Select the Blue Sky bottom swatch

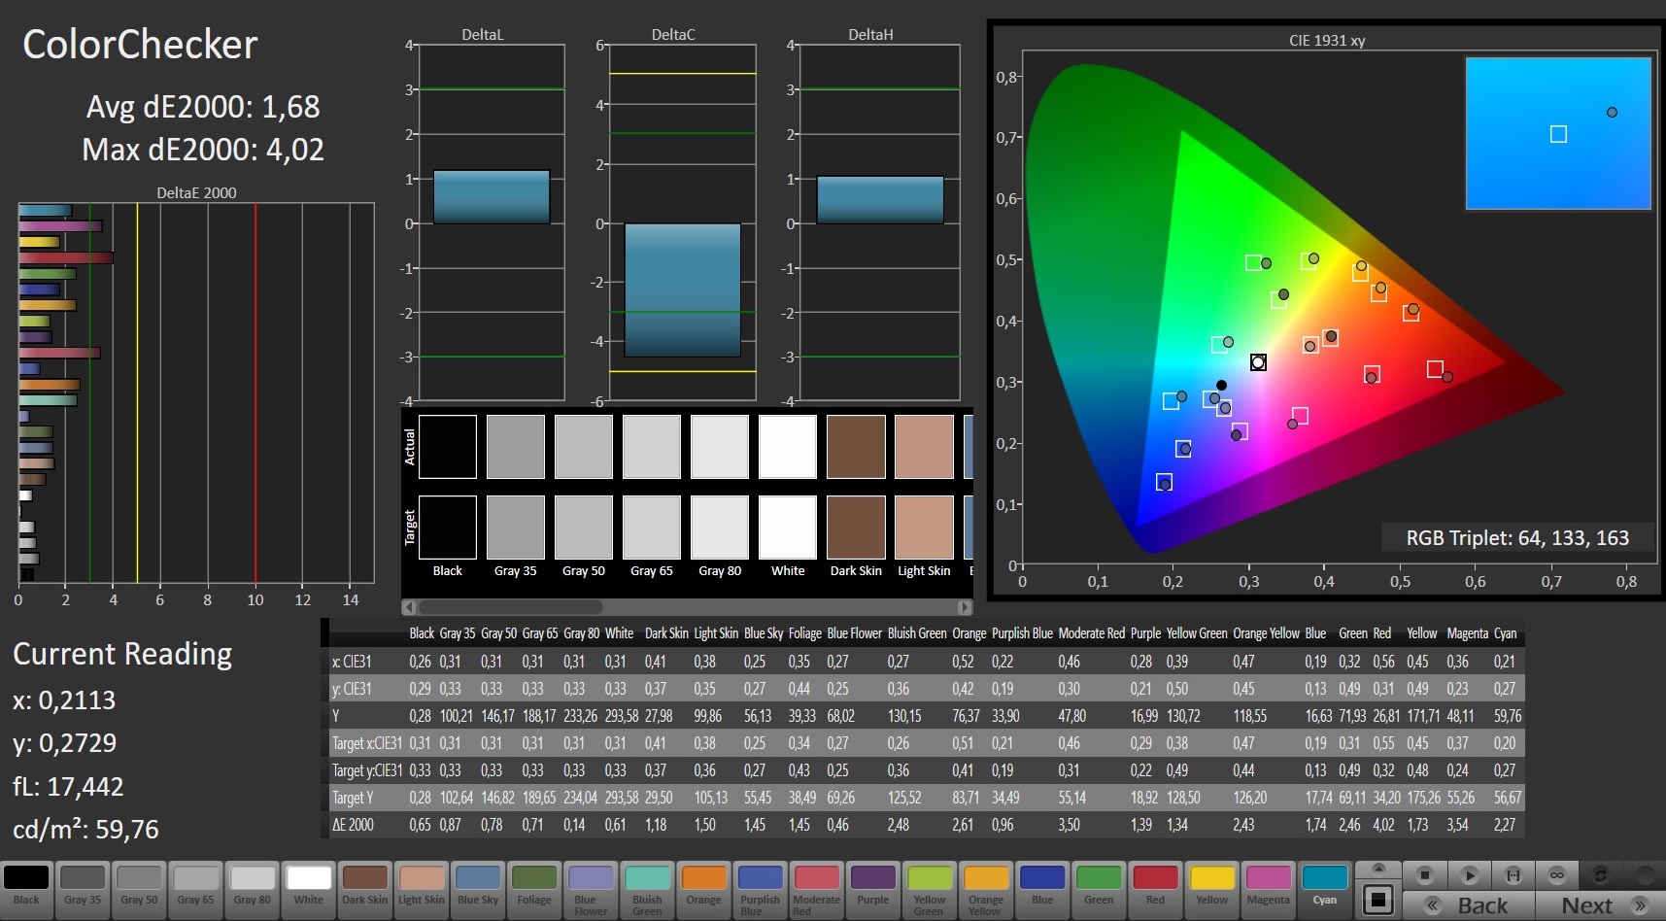pos(477,889)
